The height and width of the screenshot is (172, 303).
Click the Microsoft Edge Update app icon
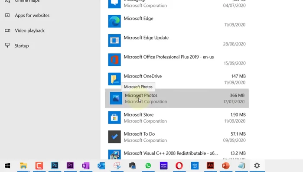click(114, 41)
